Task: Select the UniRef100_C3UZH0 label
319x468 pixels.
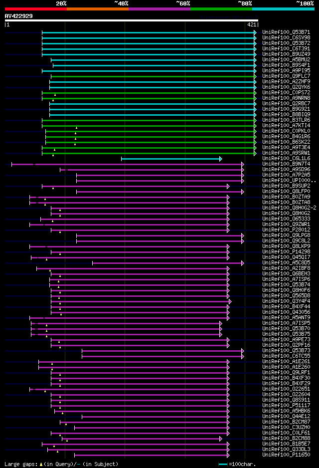Action: 286,427
